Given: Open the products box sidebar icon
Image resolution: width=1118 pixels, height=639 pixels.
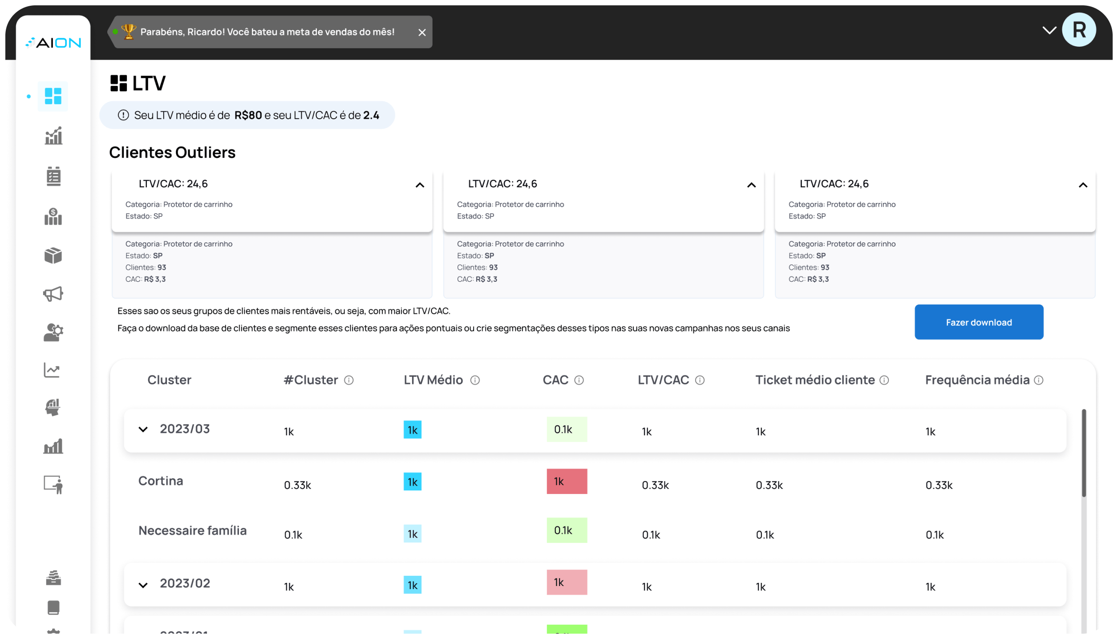Looking at the screenshot, I should tap(53, 255).
